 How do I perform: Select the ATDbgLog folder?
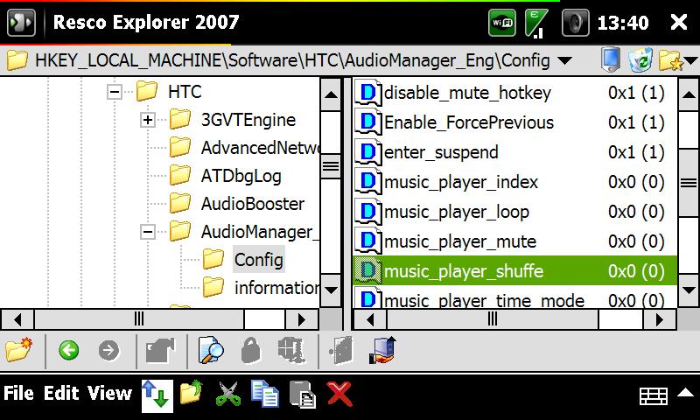pos(241,176)
